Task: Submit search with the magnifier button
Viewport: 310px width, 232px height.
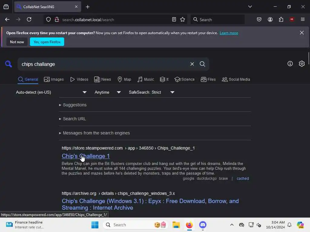Action: coord(202,64)
